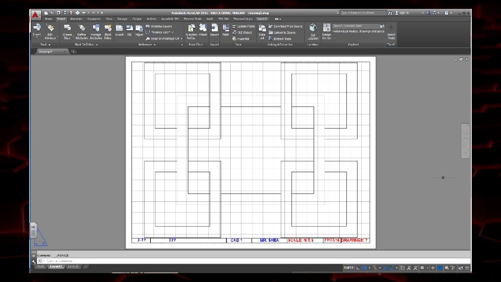501x282 pixels.
Task: Toggle PAPER space button in status bar
Action: [349, 268]
